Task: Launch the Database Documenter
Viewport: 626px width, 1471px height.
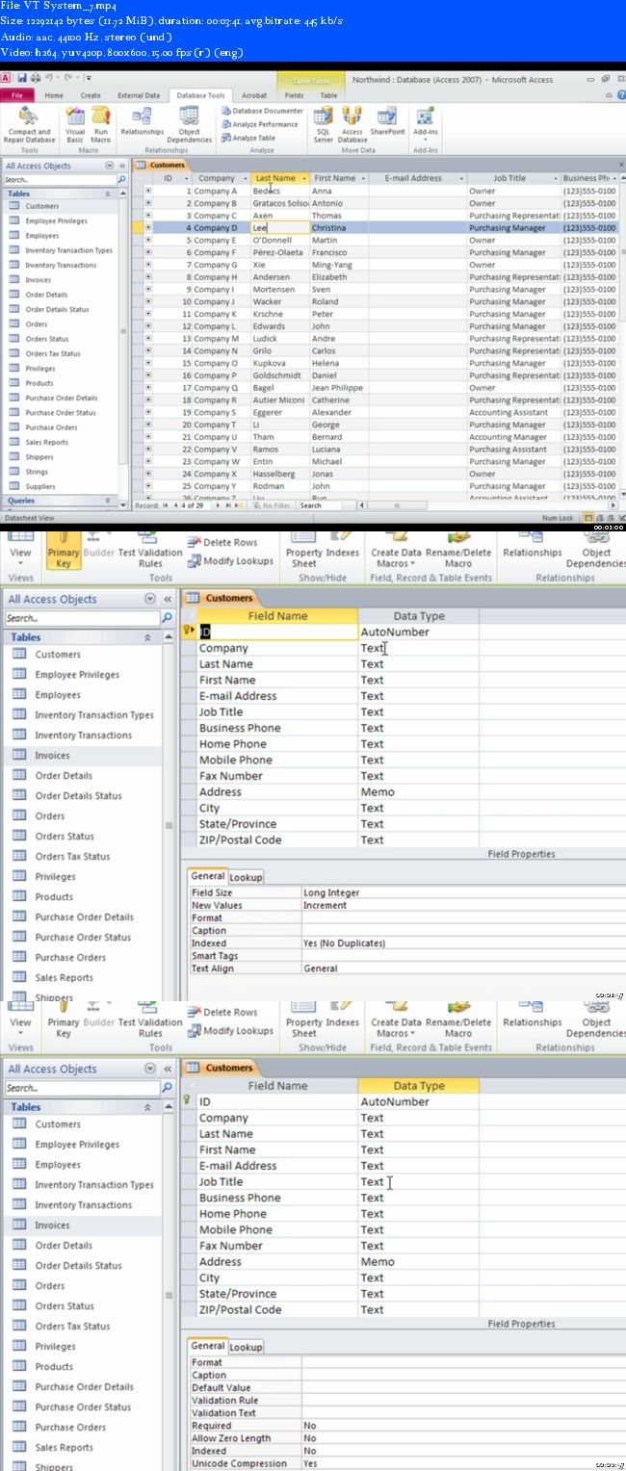Action: click(262, 111)
